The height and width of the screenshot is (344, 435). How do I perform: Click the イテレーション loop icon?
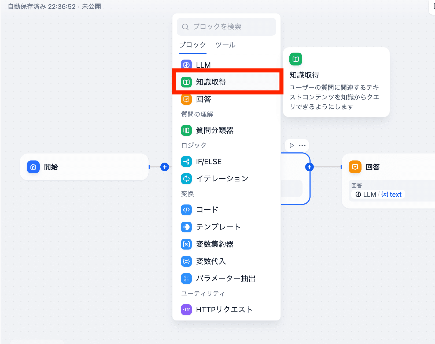pos(186,179)
